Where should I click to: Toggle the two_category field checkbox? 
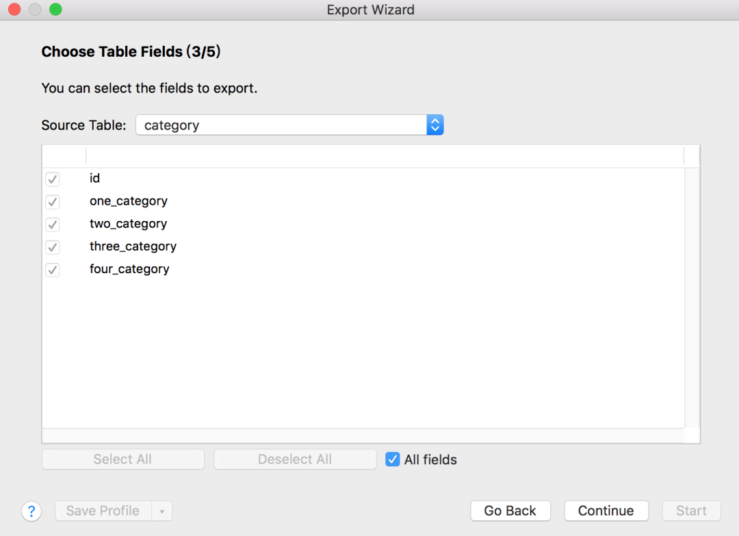pos(53,225)
